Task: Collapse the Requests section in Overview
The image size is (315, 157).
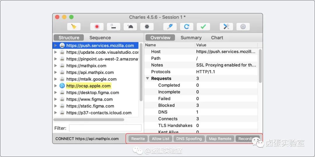Action: [x=148, y=78]
